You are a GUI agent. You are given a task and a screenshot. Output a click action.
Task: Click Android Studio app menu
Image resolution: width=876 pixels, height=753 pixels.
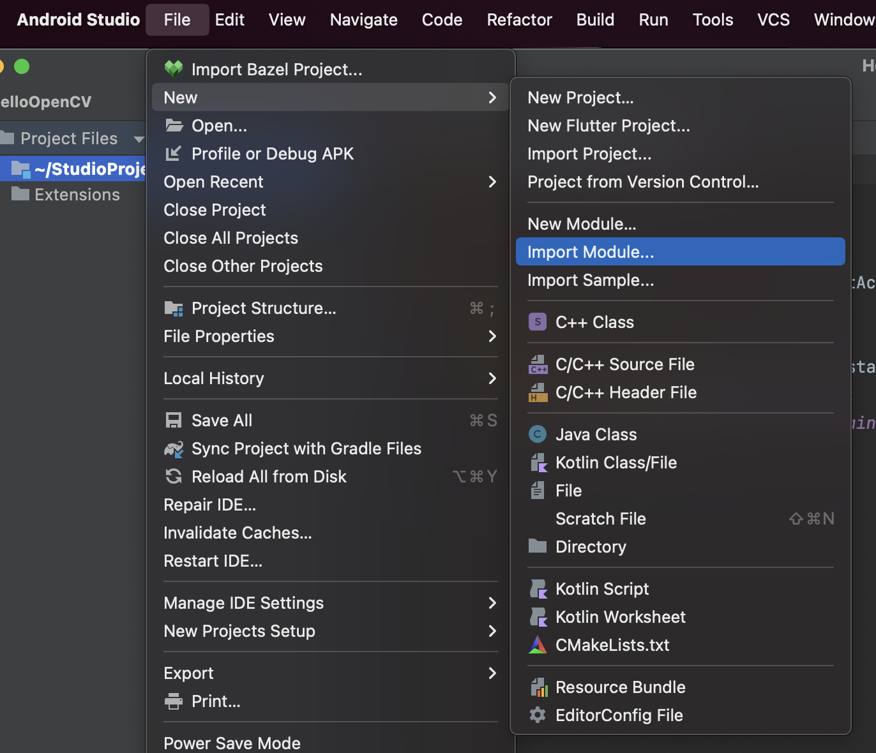click(x=78, y=20)
